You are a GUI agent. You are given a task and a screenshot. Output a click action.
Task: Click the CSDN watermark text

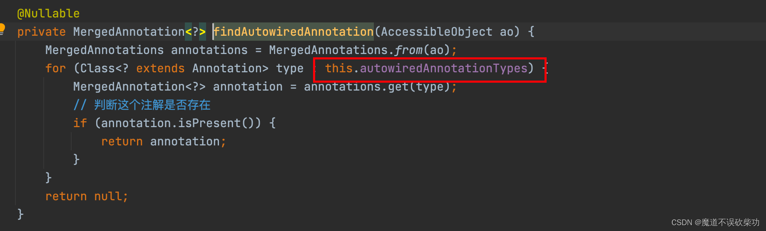point(715,223)
